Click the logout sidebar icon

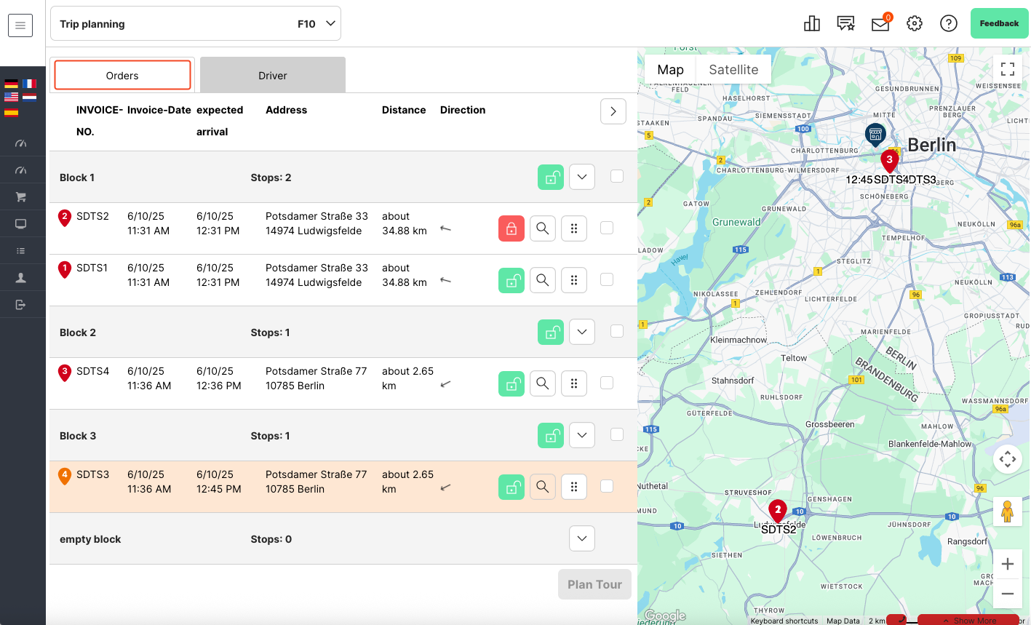click(20, 304)
